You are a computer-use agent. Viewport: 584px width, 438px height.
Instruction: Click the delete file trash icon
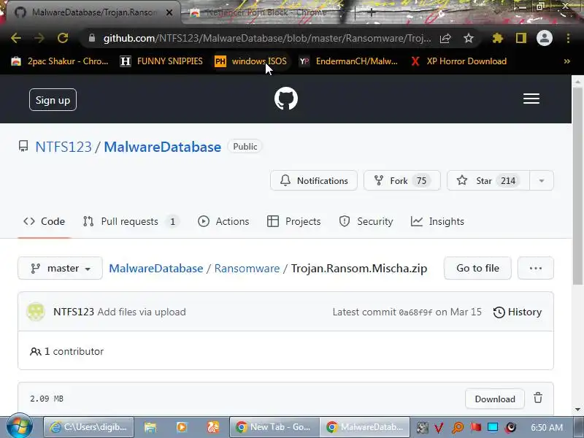(x=538, y=398)
